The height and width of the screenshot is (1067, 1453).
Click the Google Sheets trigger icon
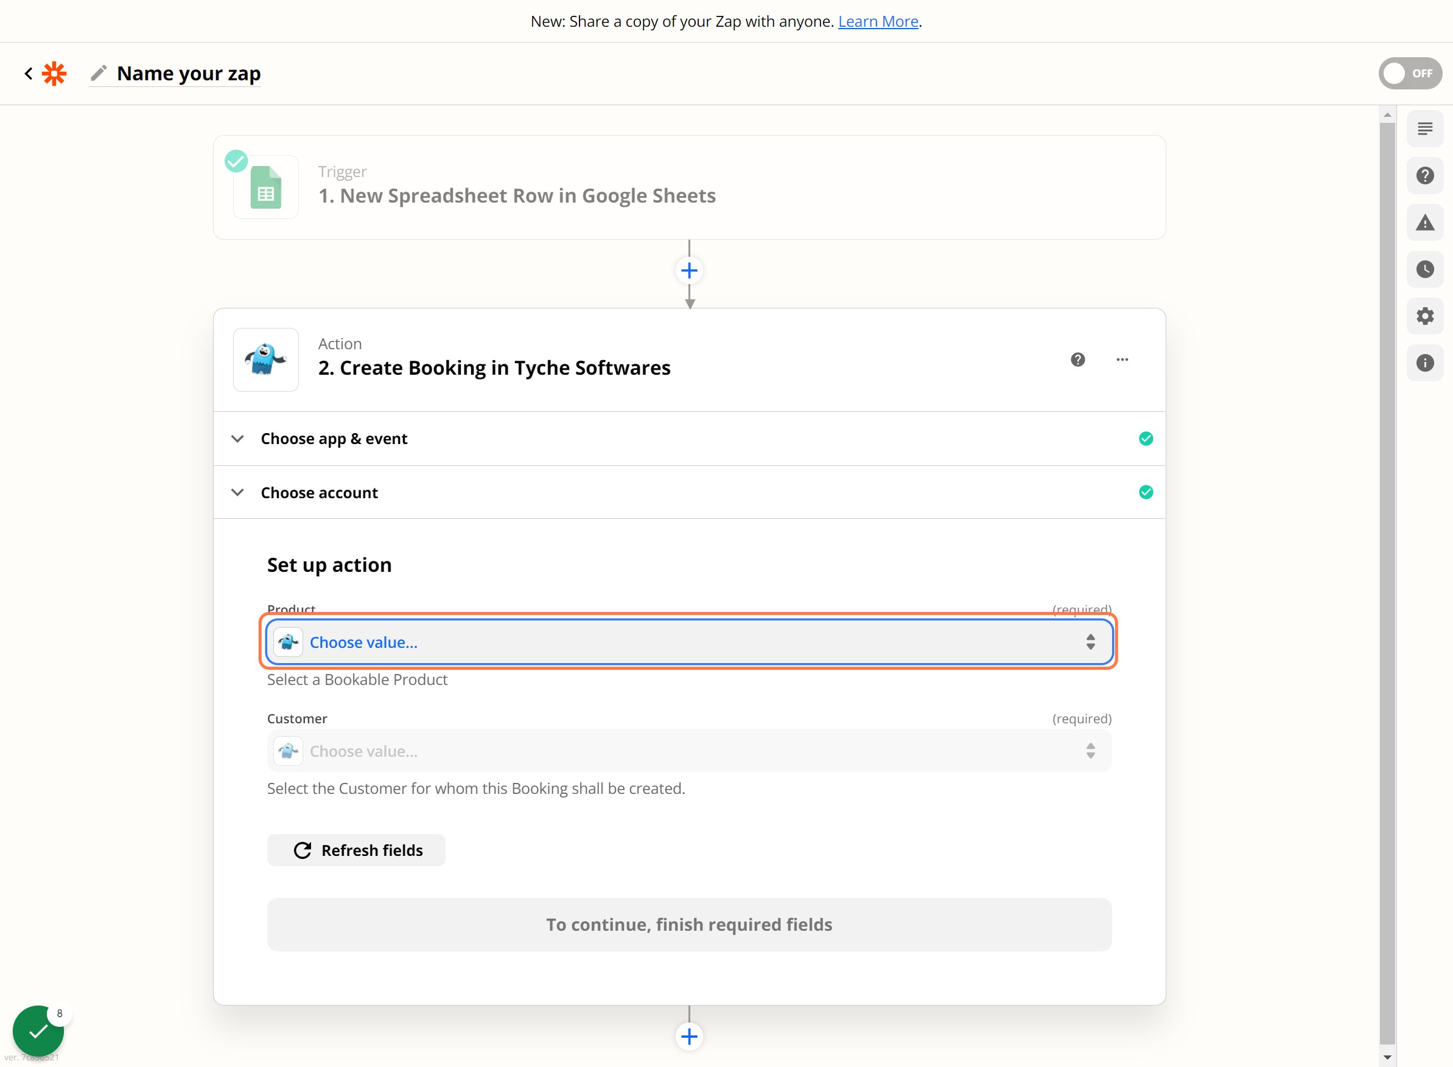pos(265,187)
